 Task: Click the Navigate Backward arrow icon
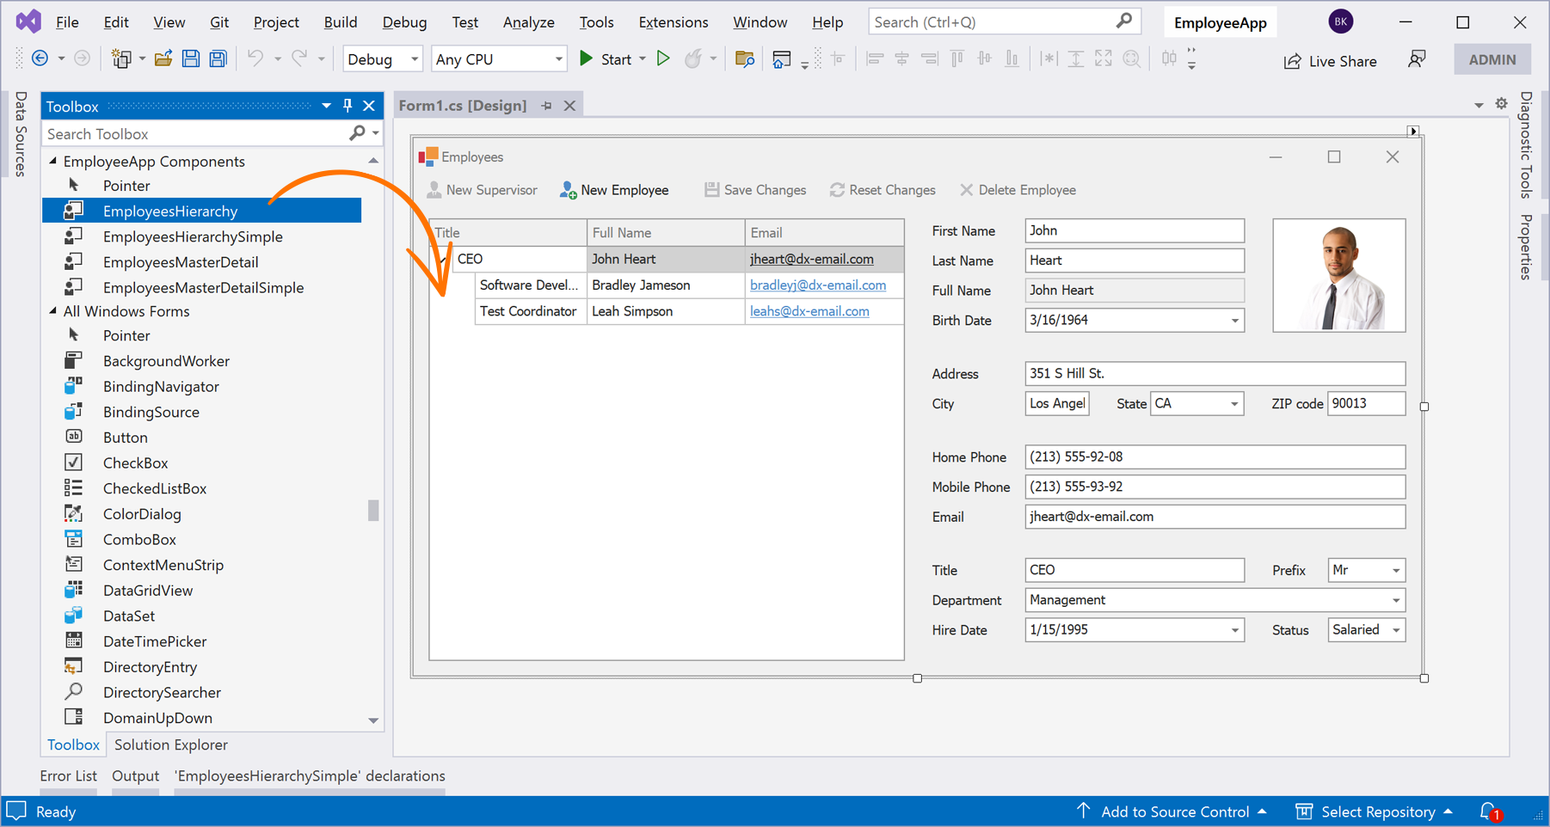click(40, 58)
